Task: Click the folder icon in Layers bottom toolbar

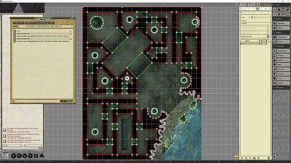Action: click(254, 158)
